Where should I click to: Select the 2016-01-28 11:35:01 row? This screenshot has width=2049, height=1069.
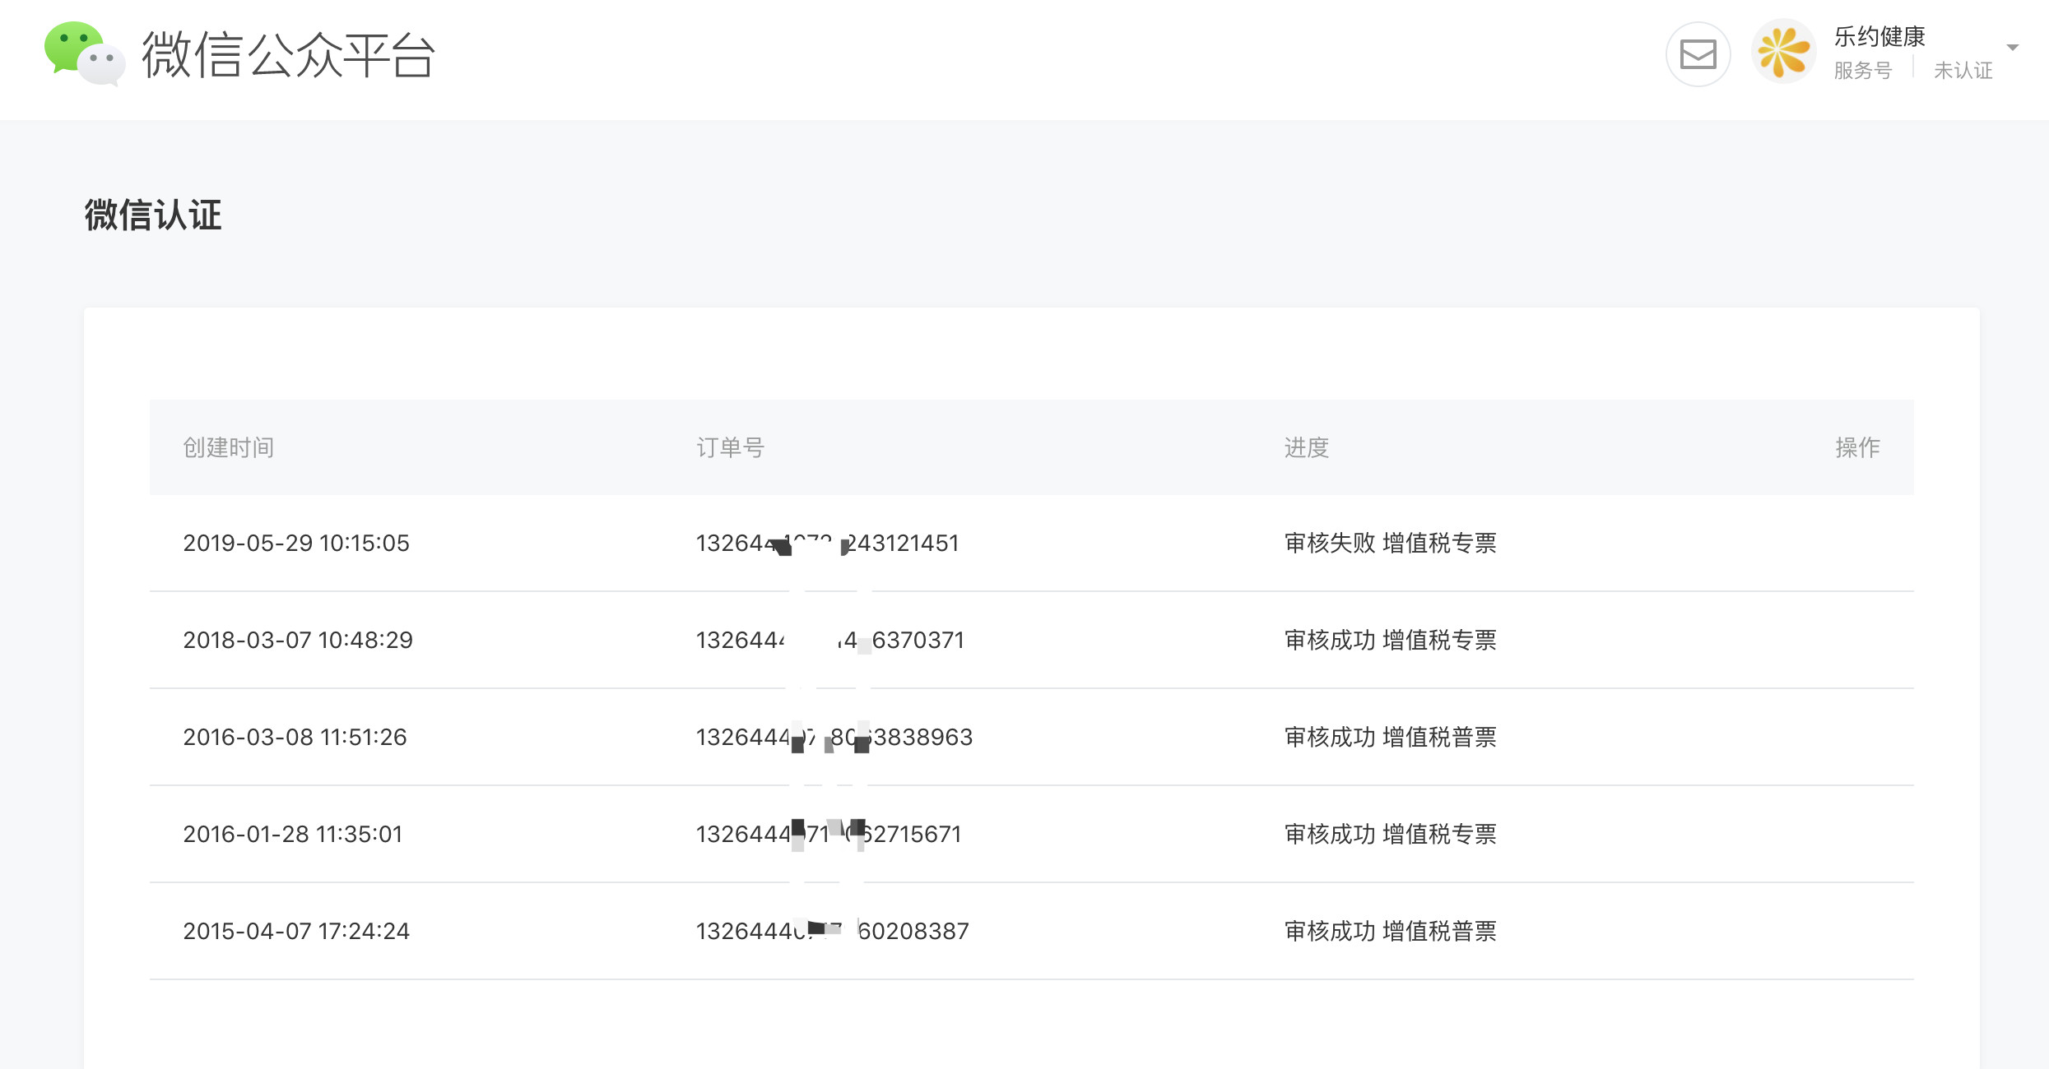click(x=292, y=835)
